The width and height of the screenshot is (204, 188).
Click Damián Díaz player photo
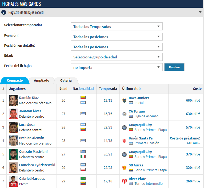pos(13,101)
